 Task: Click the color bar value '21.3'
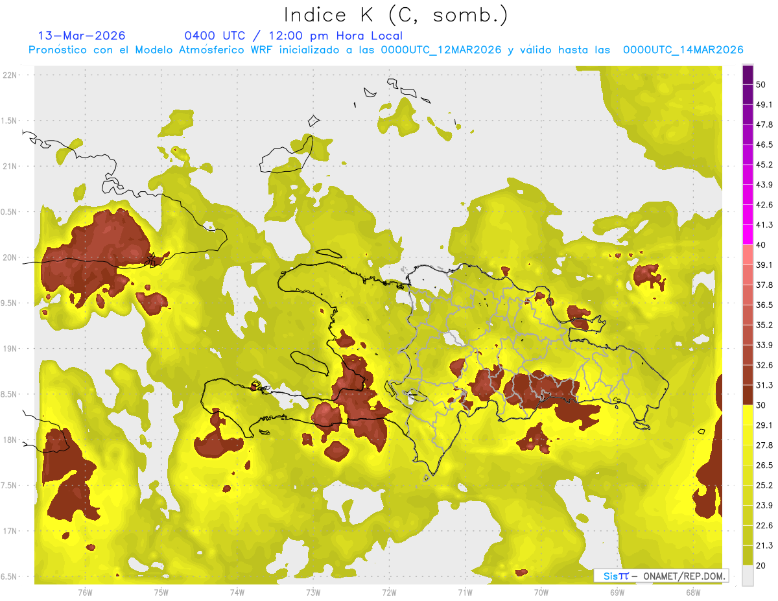[764, 546]
